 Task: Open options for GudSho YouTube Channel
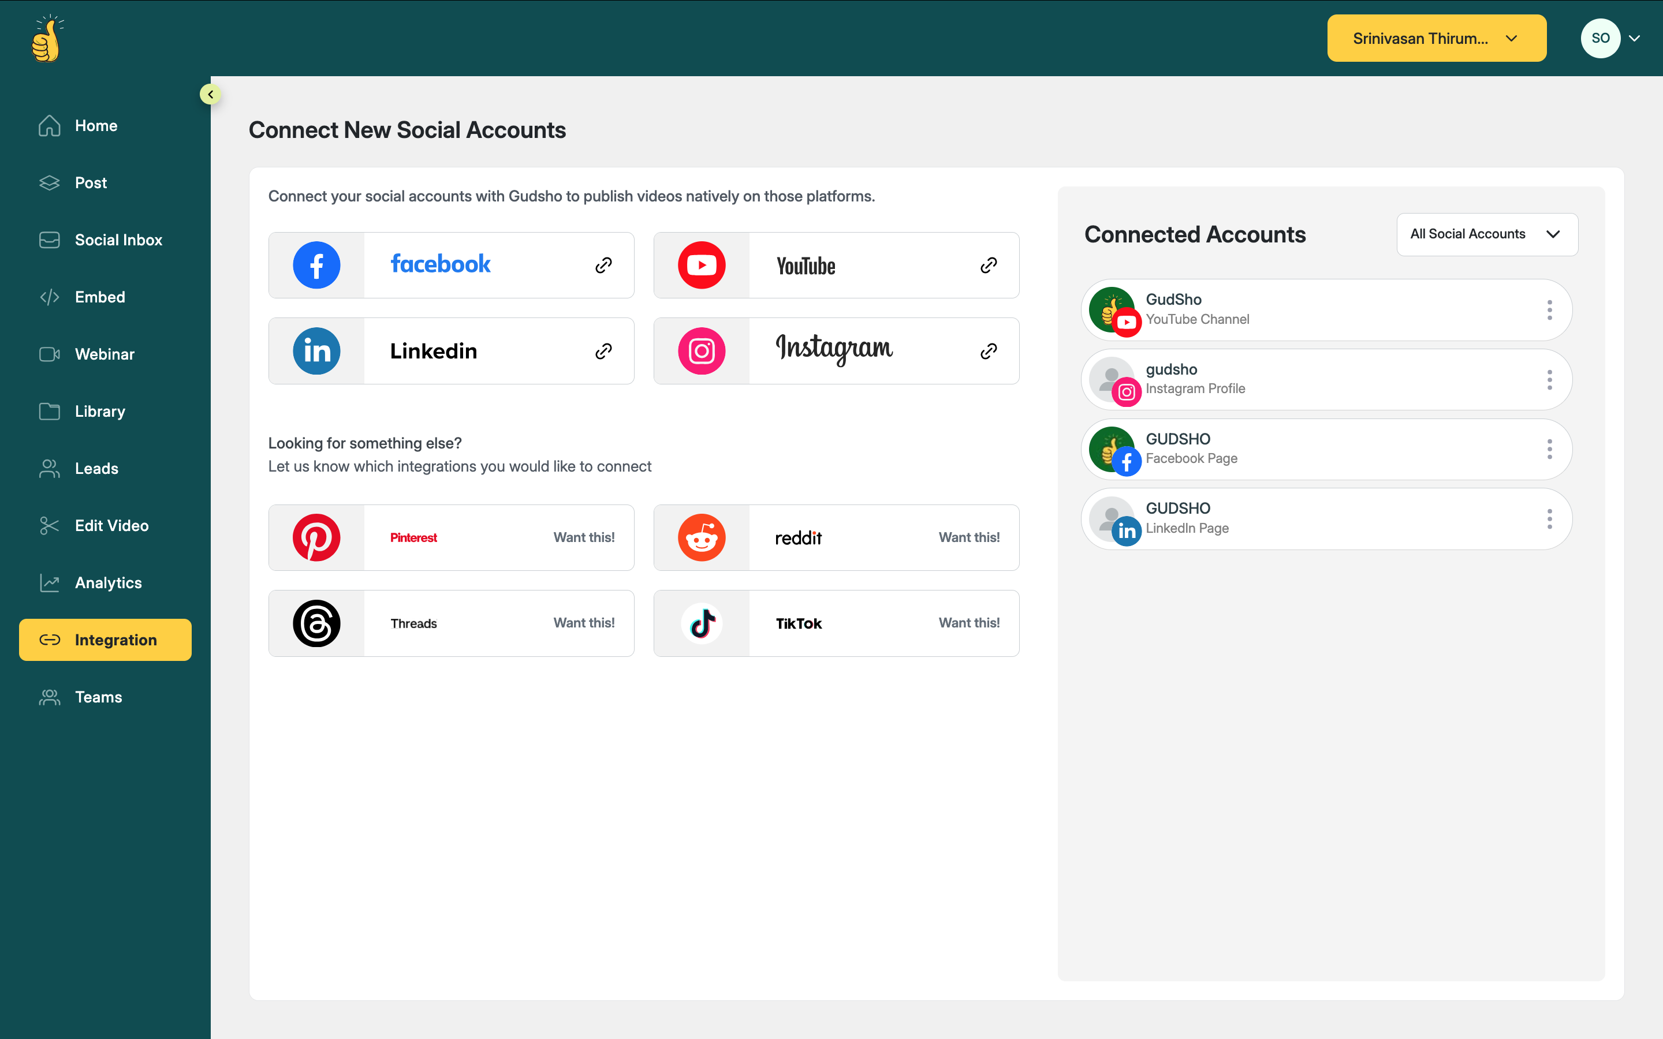pyautogui.click(x=1549, y=310)
